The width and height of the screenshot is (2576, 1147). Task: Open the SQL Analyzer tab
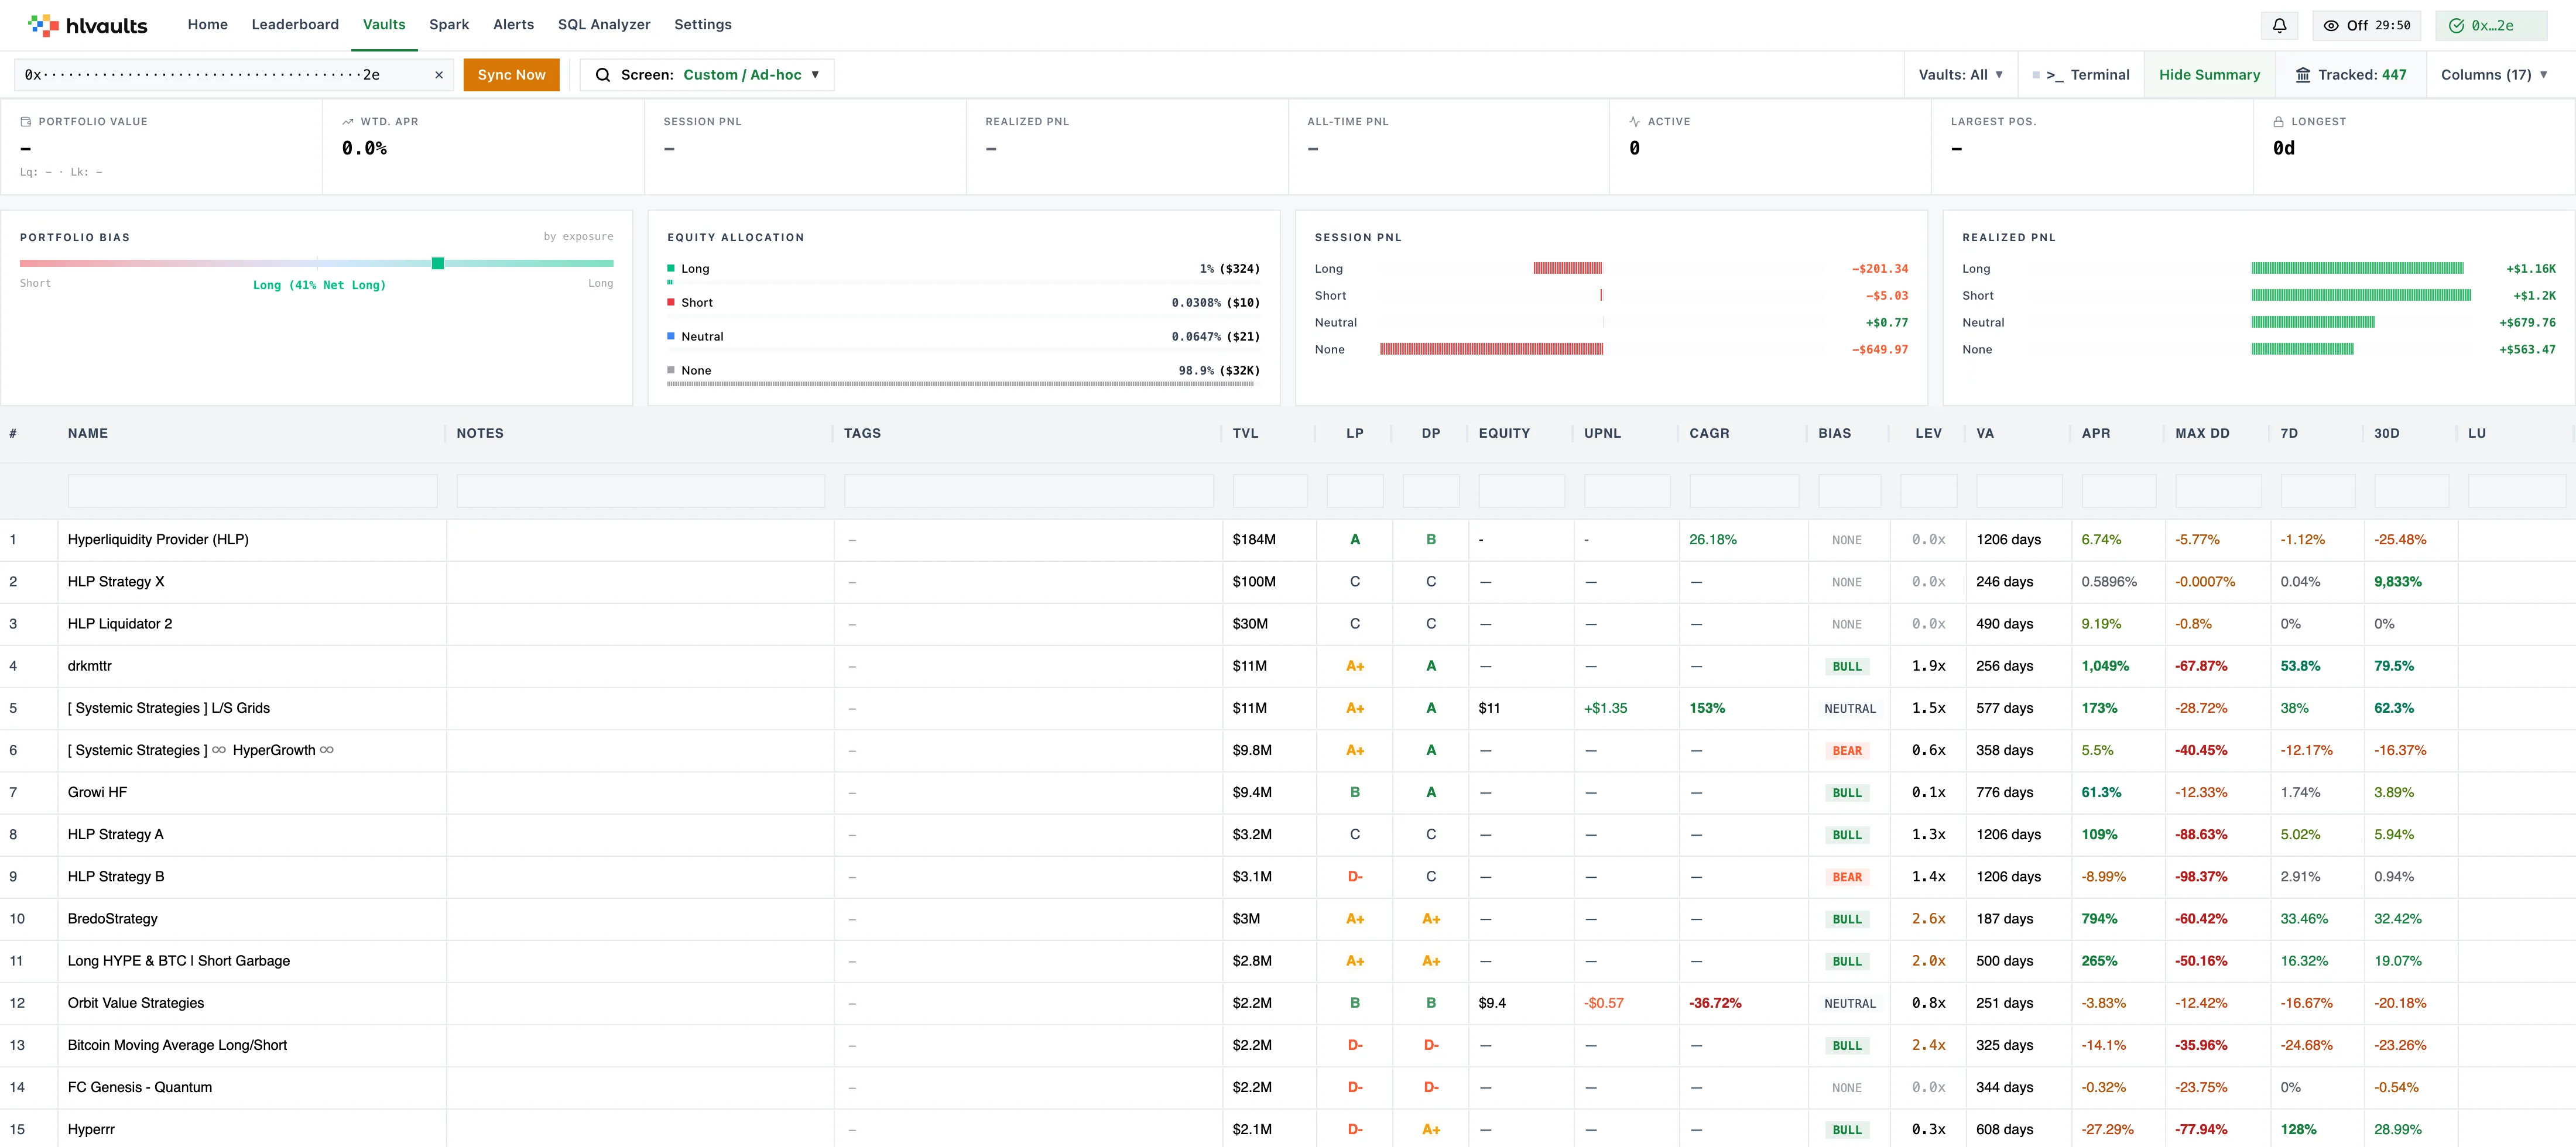click(604, 25)
